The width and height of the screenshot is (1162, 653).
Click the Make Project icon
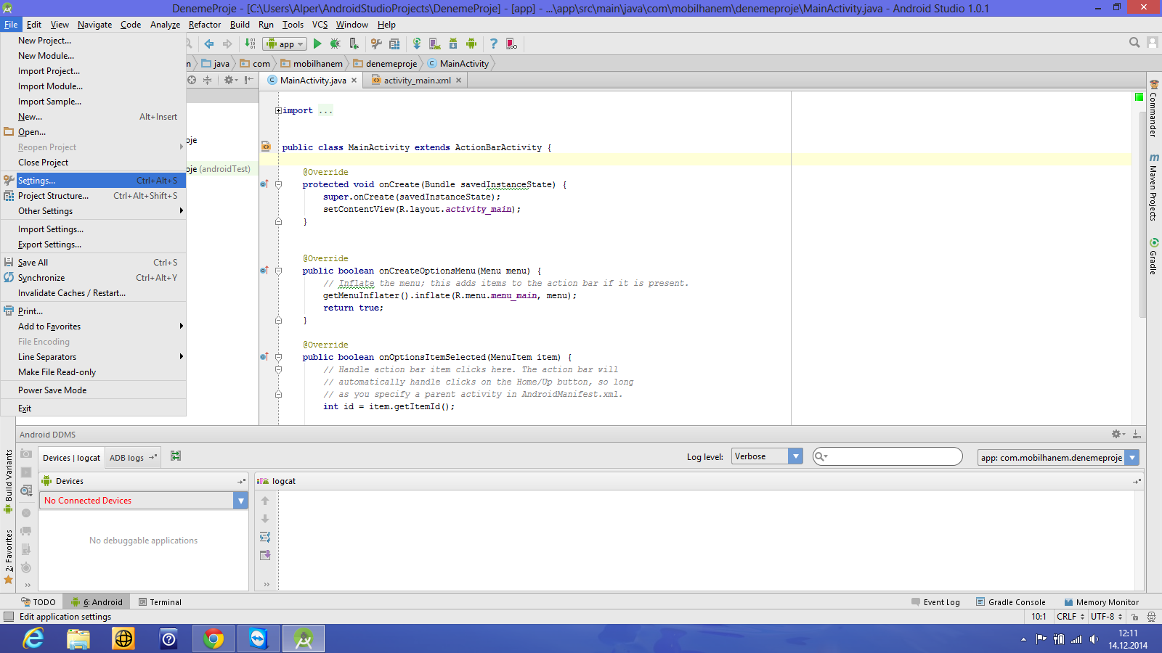coord(251,44)
